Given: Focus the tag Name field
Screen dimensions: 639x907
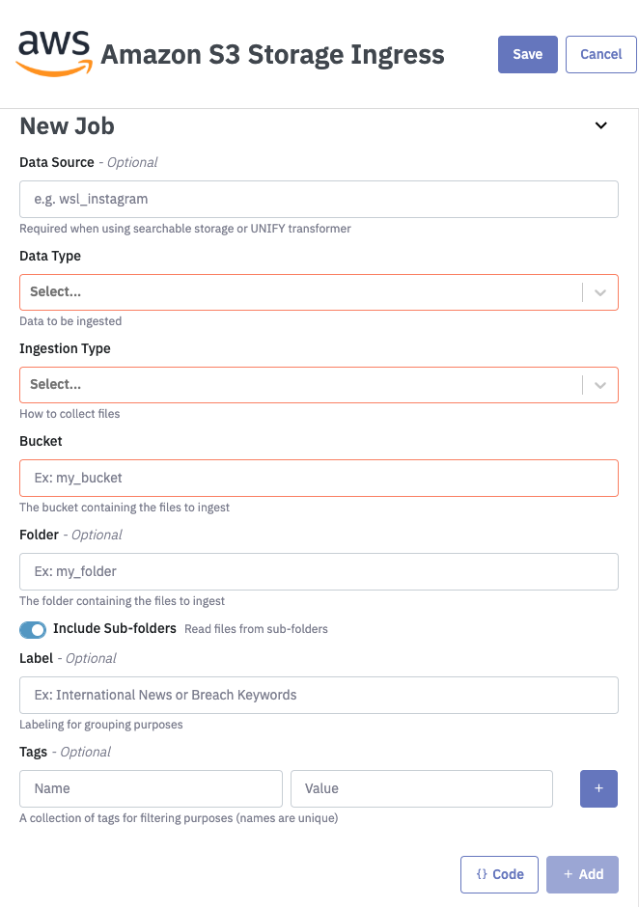Looking at the screenshot, I should [x=151, y=788].
